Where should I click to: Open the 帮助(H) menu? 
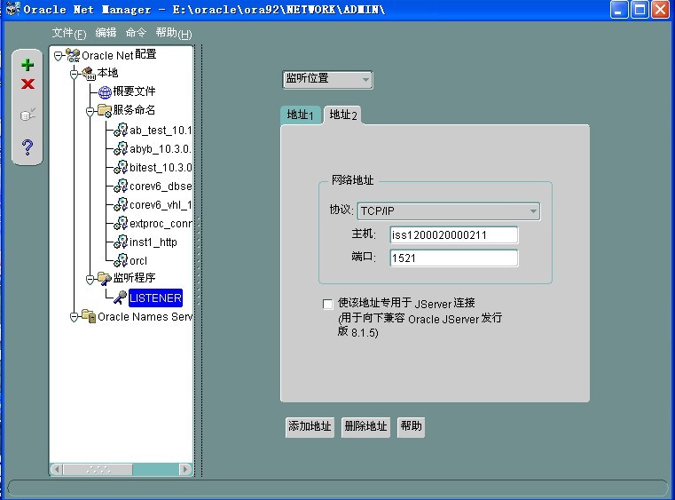tap(174, 33)
